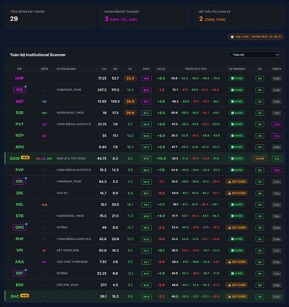Click the -7.1 delta value for VPL
289x307 pixels.
click(x=161, y=182)
